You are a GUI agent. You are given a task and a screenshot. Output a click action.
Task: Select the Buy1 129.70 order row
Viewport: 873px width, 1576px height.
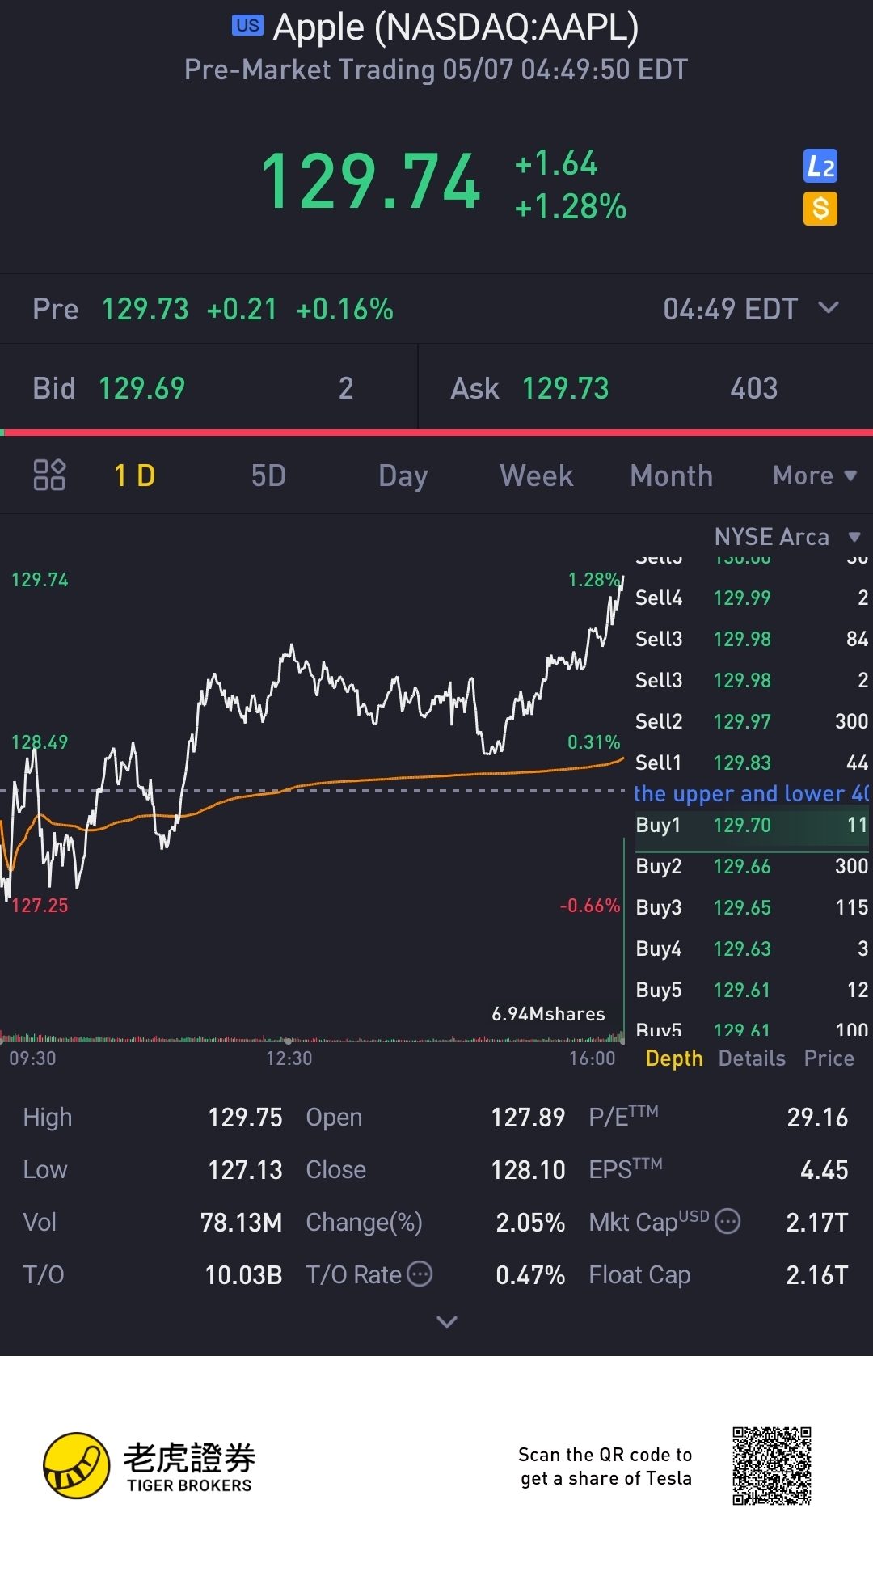click(752, 826)
